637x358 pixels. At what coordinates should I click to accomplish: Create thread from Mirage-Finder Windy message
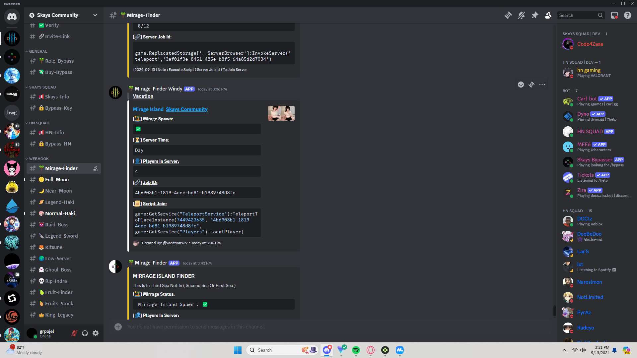(531, 85)
